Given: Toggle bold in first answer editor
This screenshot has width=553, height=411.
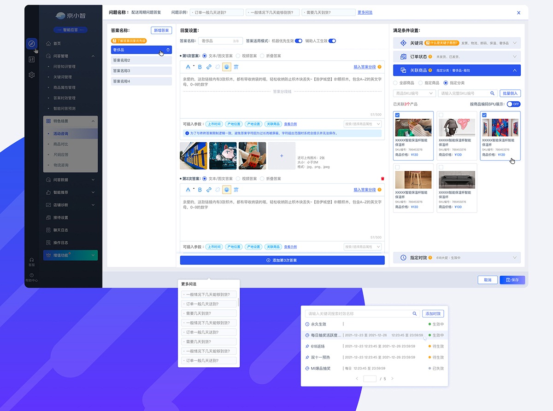Looking at the screenshot, I should 200,67.
